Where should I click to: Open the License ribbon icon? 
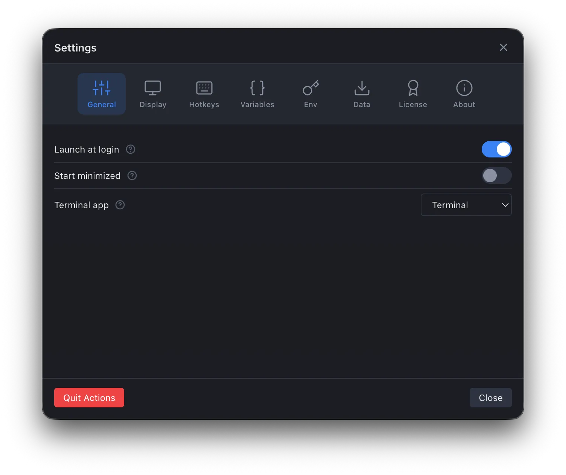pos(413,88)
